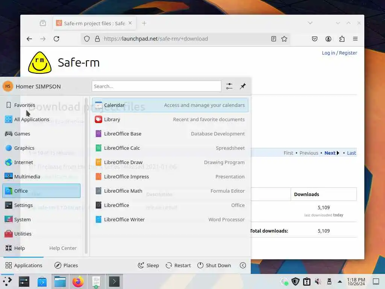This screenshot has width=385, height=289.
Task: Pin the application launcher open
Action: (243, 86)
